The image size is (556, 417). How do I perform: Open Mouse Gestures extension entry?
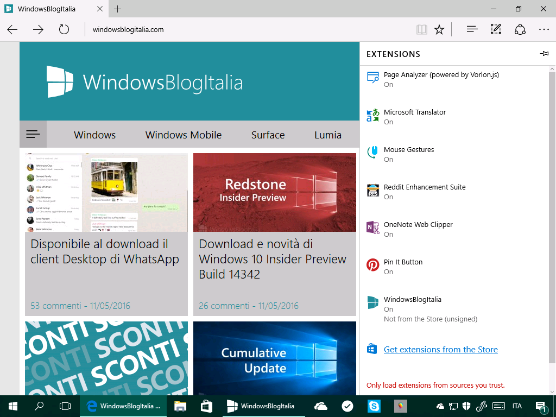(x=454, y=154)
